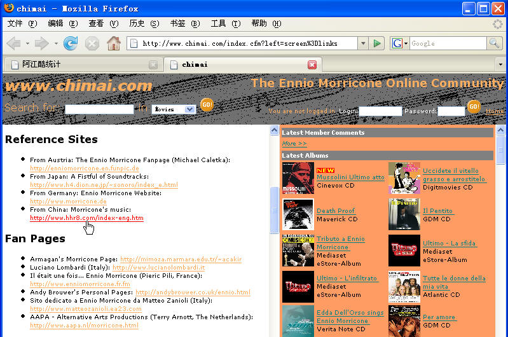Screen dimensions: 508x337
Task: Click the Login input field
Action: coord(380,111)
